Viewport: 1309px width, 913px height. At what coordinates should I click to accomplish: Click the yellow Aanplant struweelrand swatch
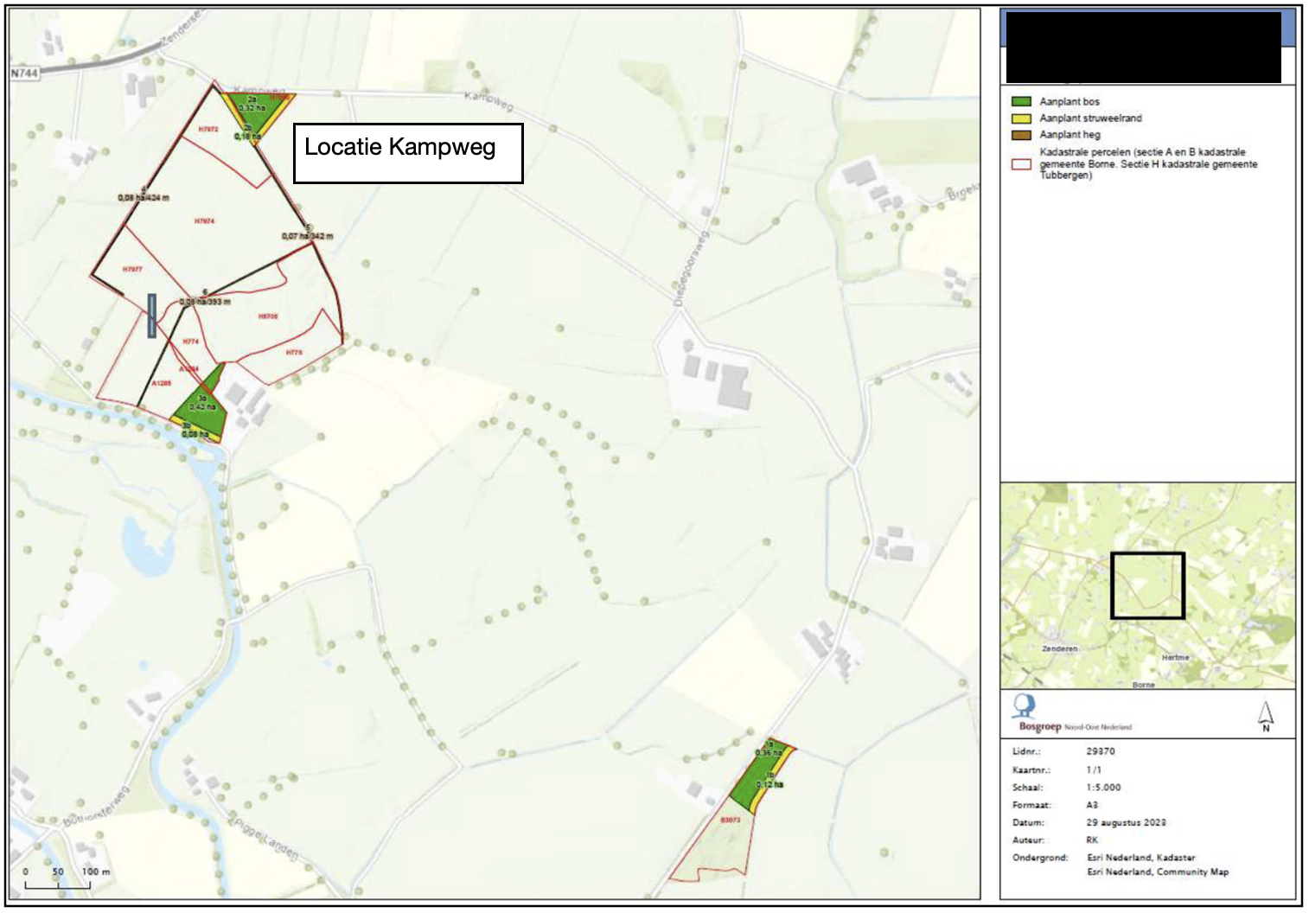click(x=1021, y=118)
